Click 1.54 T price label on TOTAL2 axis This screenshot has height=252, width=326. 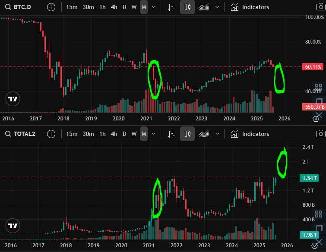click(309, 178)
